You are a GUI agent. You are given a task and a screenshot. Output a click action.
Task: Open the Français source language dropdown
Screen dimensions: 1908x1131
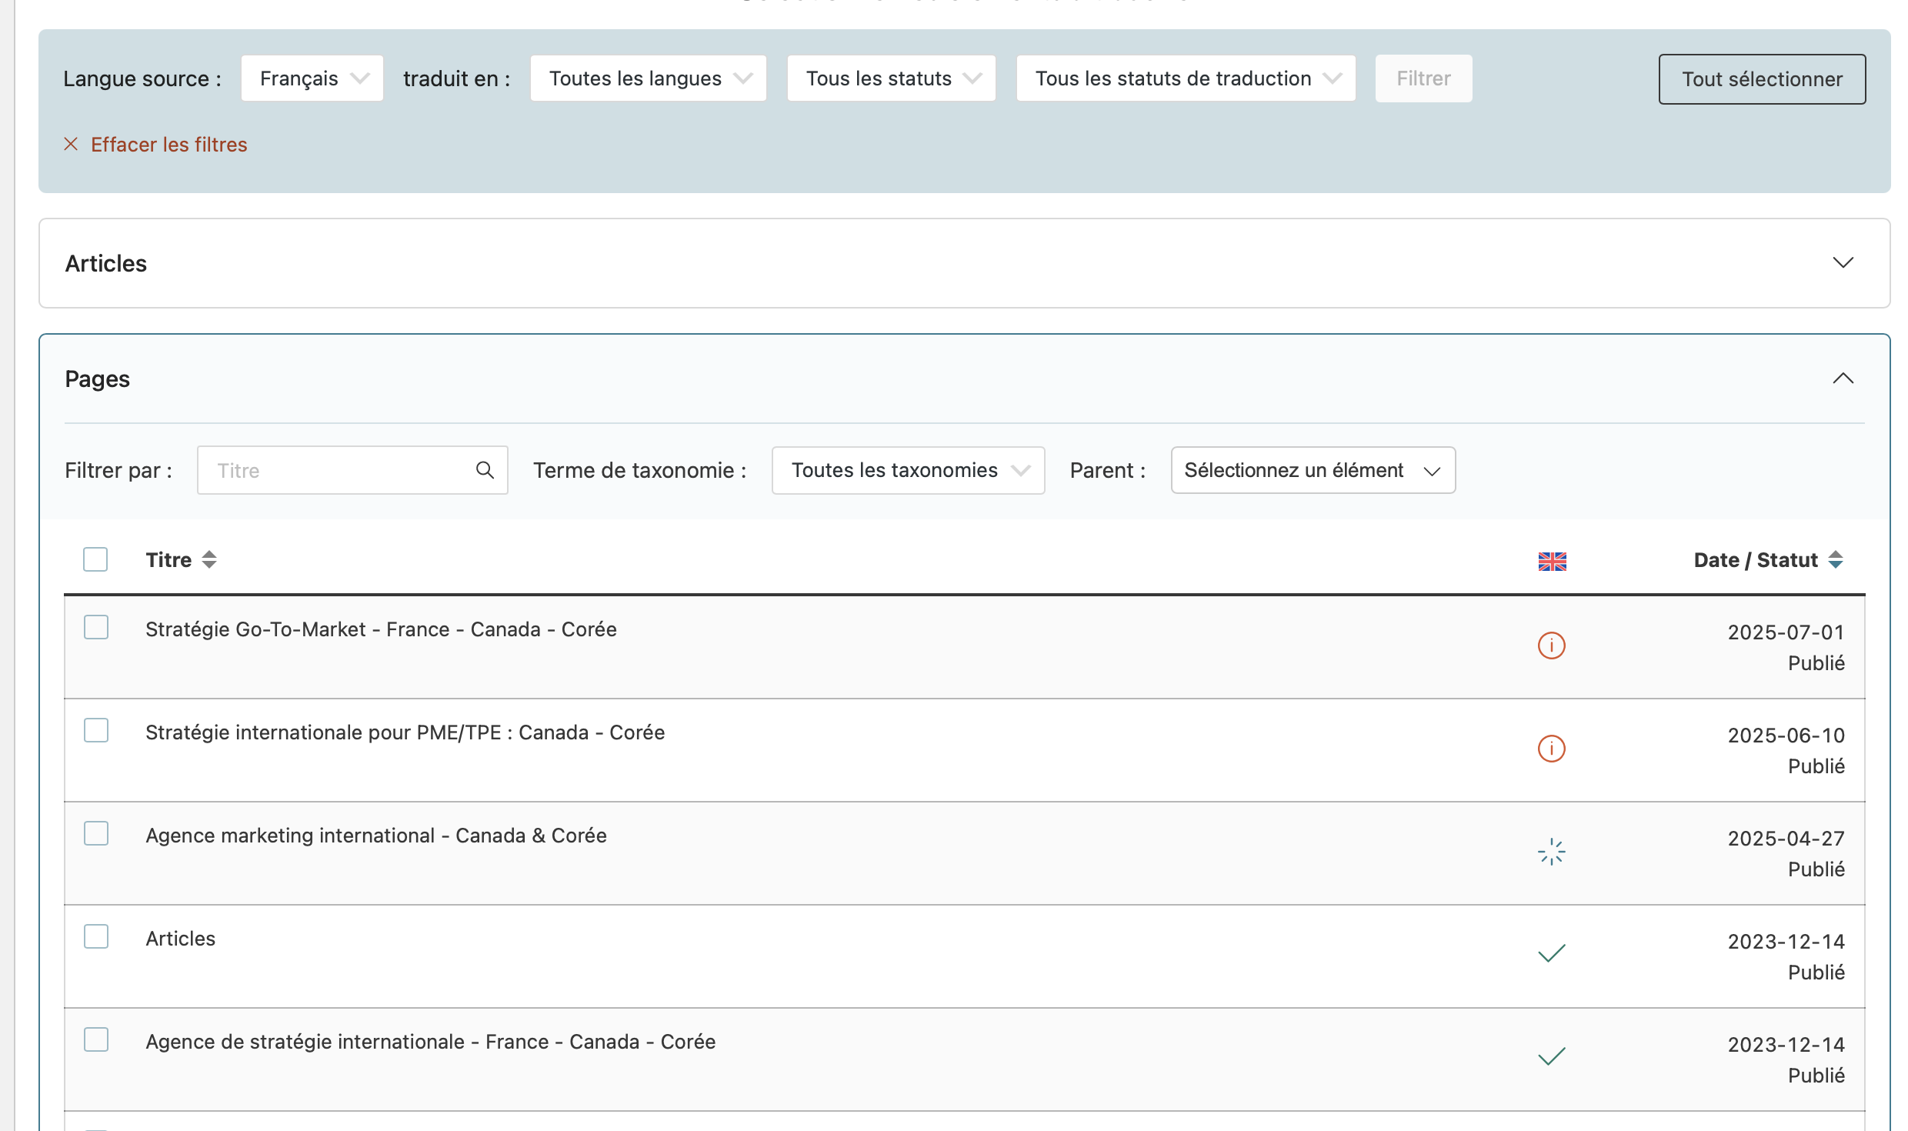click(312, 78)
